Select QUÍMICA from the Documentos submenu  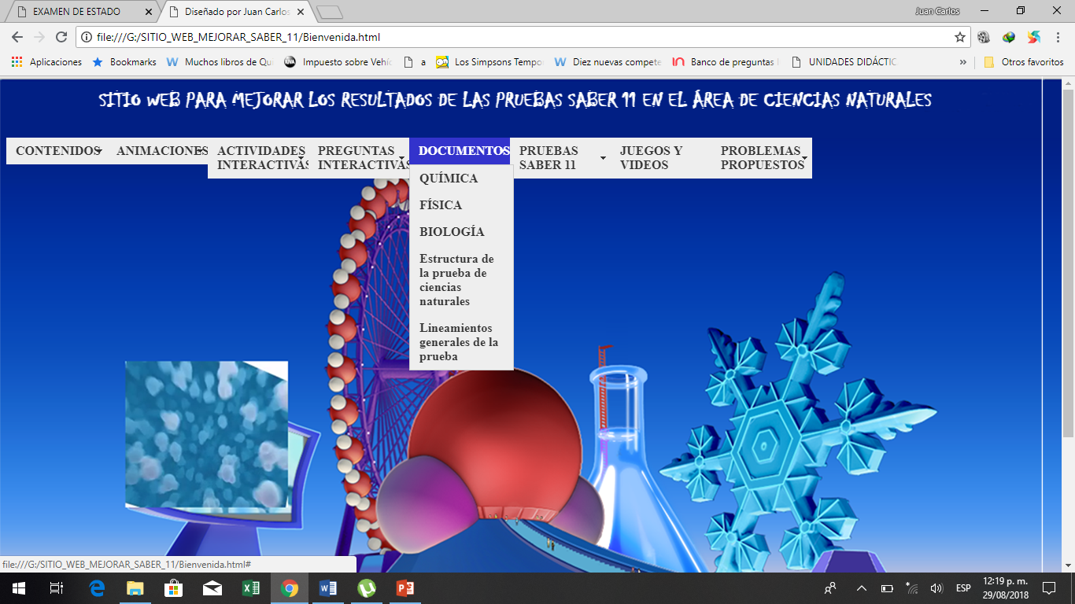(x=449, y=179)
